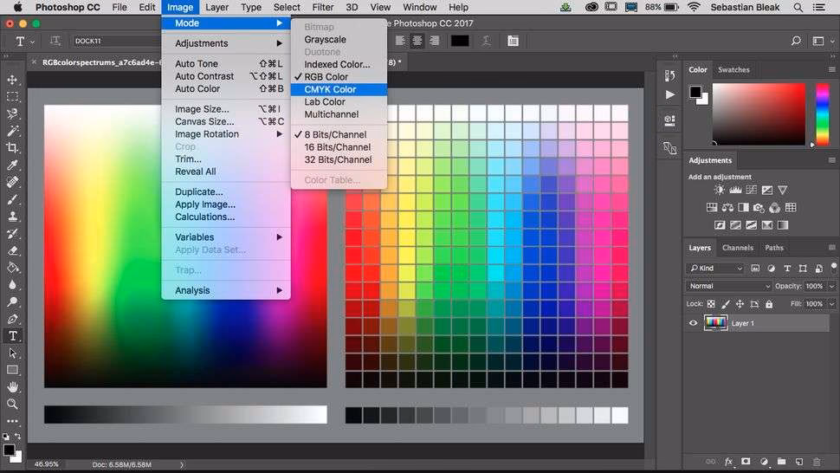This screenshot has height=473, width=840.
Task: Click Image Size menu entry
Action: (202, 109)
